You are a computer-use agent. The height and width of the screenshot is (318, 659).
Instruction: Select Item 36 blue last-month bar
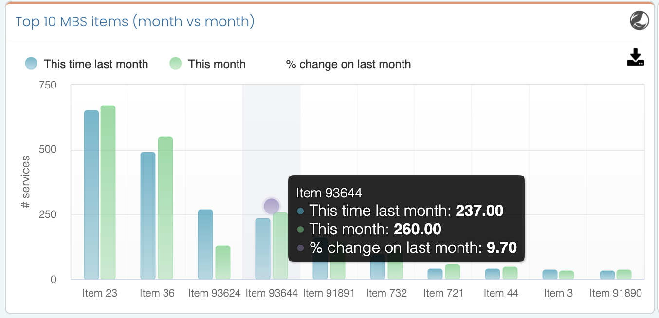[148, 215]
